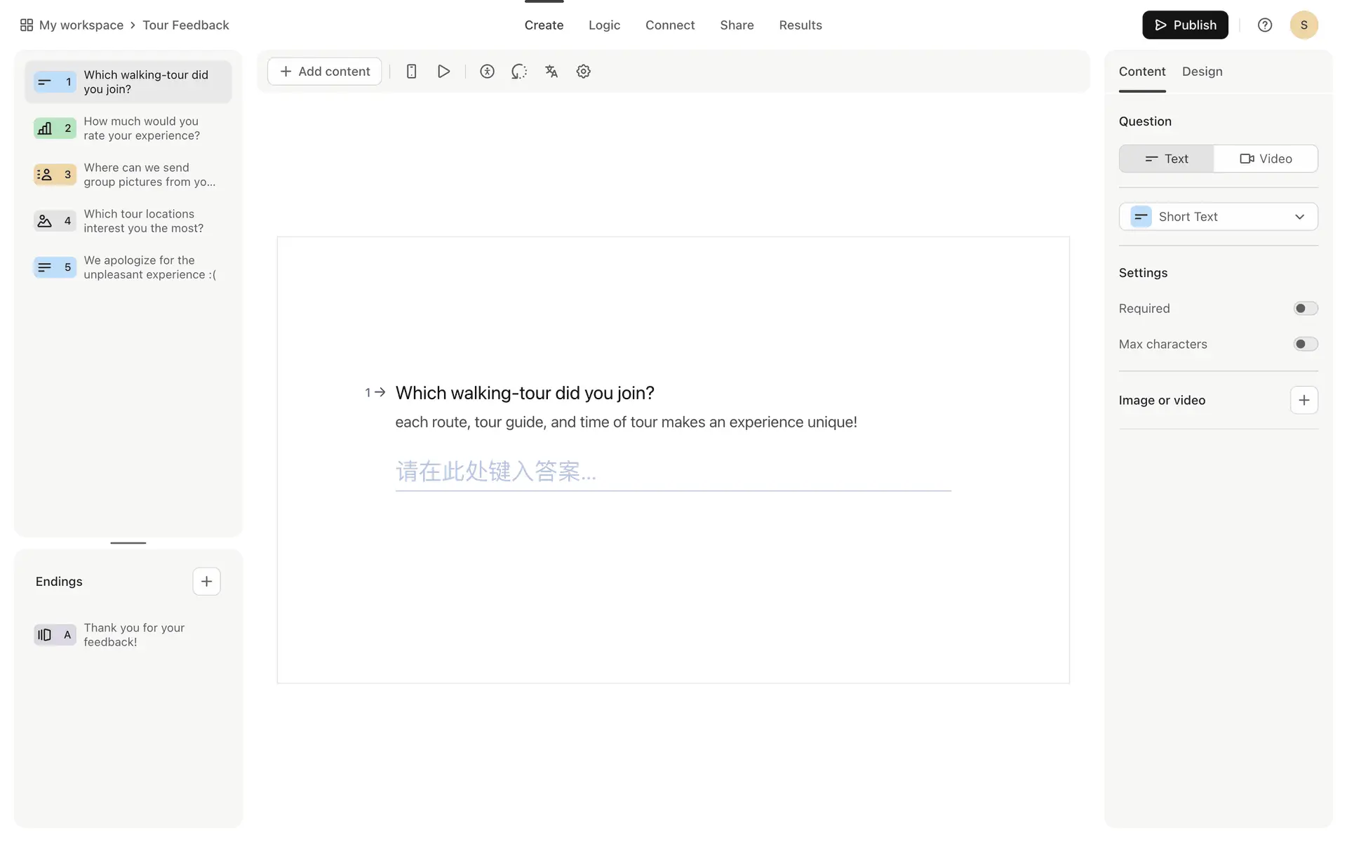Open the Short Text type dropdown
Image resolution: width=1347 pixels, height=842 pixels.
1218,217
